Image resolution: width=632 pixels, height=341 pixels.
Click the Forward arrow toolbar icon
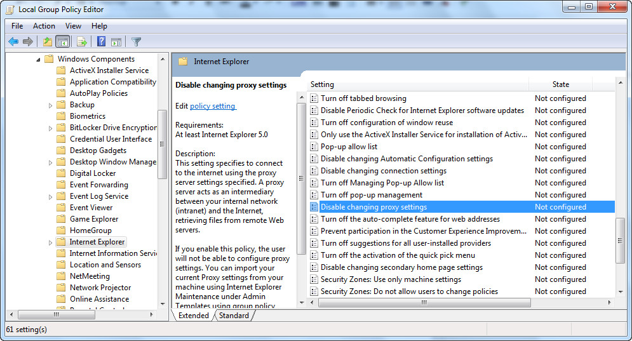28,41
